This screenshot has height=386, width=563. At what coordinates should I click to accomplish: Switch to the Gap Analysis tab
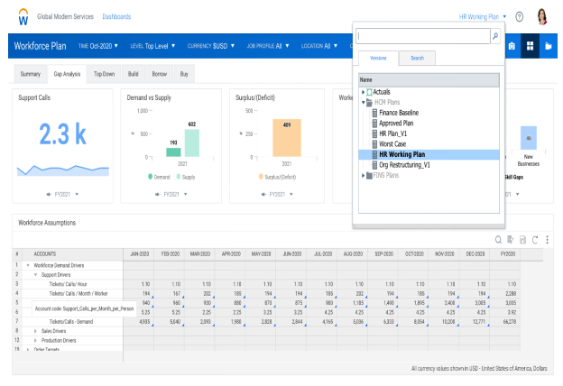point(67,74)
